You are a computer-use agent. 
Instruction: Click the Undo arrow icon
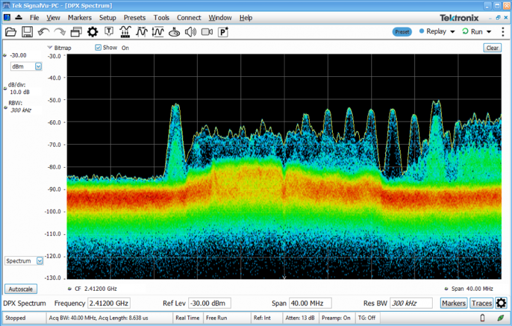pos(44,31)
